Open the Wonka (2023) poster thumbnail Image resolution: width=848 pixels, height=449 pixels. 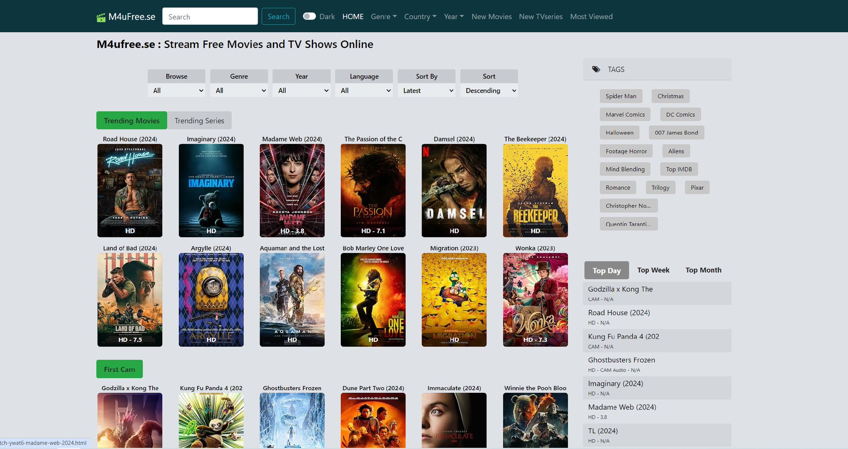click(535, 300)
